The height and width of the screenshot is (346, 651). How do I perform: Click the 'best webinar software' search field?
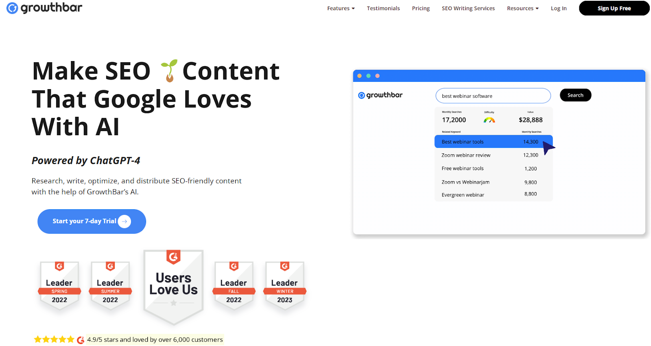pyautogui.click(x=493, y=96)
